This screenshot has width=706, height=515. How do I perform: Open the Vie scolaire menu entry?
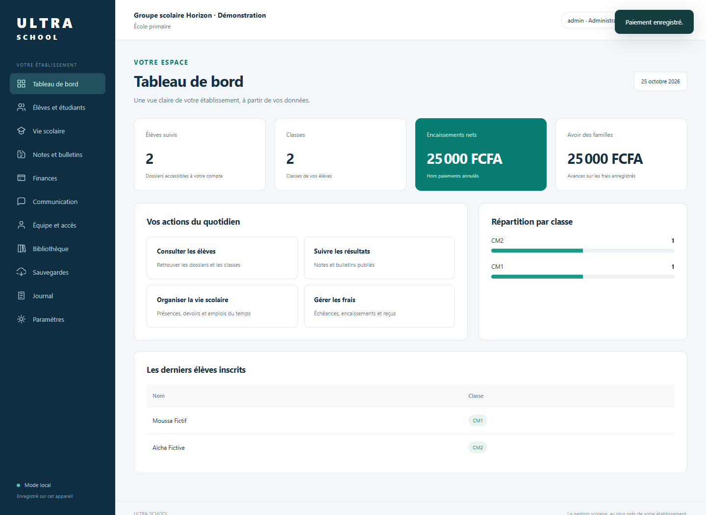click(57, 131)
